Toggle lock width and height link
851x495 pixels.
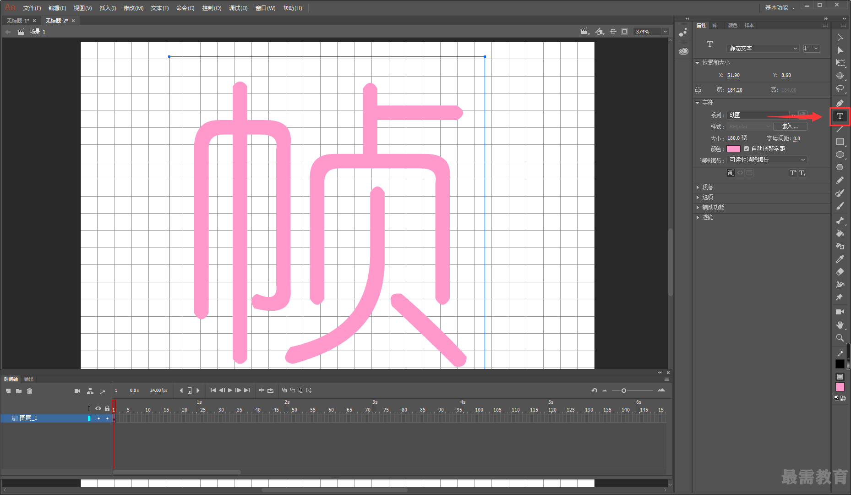point(698,90)
